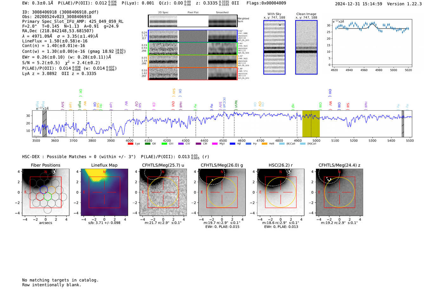Select the blue-bordered fiber spectrum row
Viewport: 444px width, 302px height.
[193, 36]
